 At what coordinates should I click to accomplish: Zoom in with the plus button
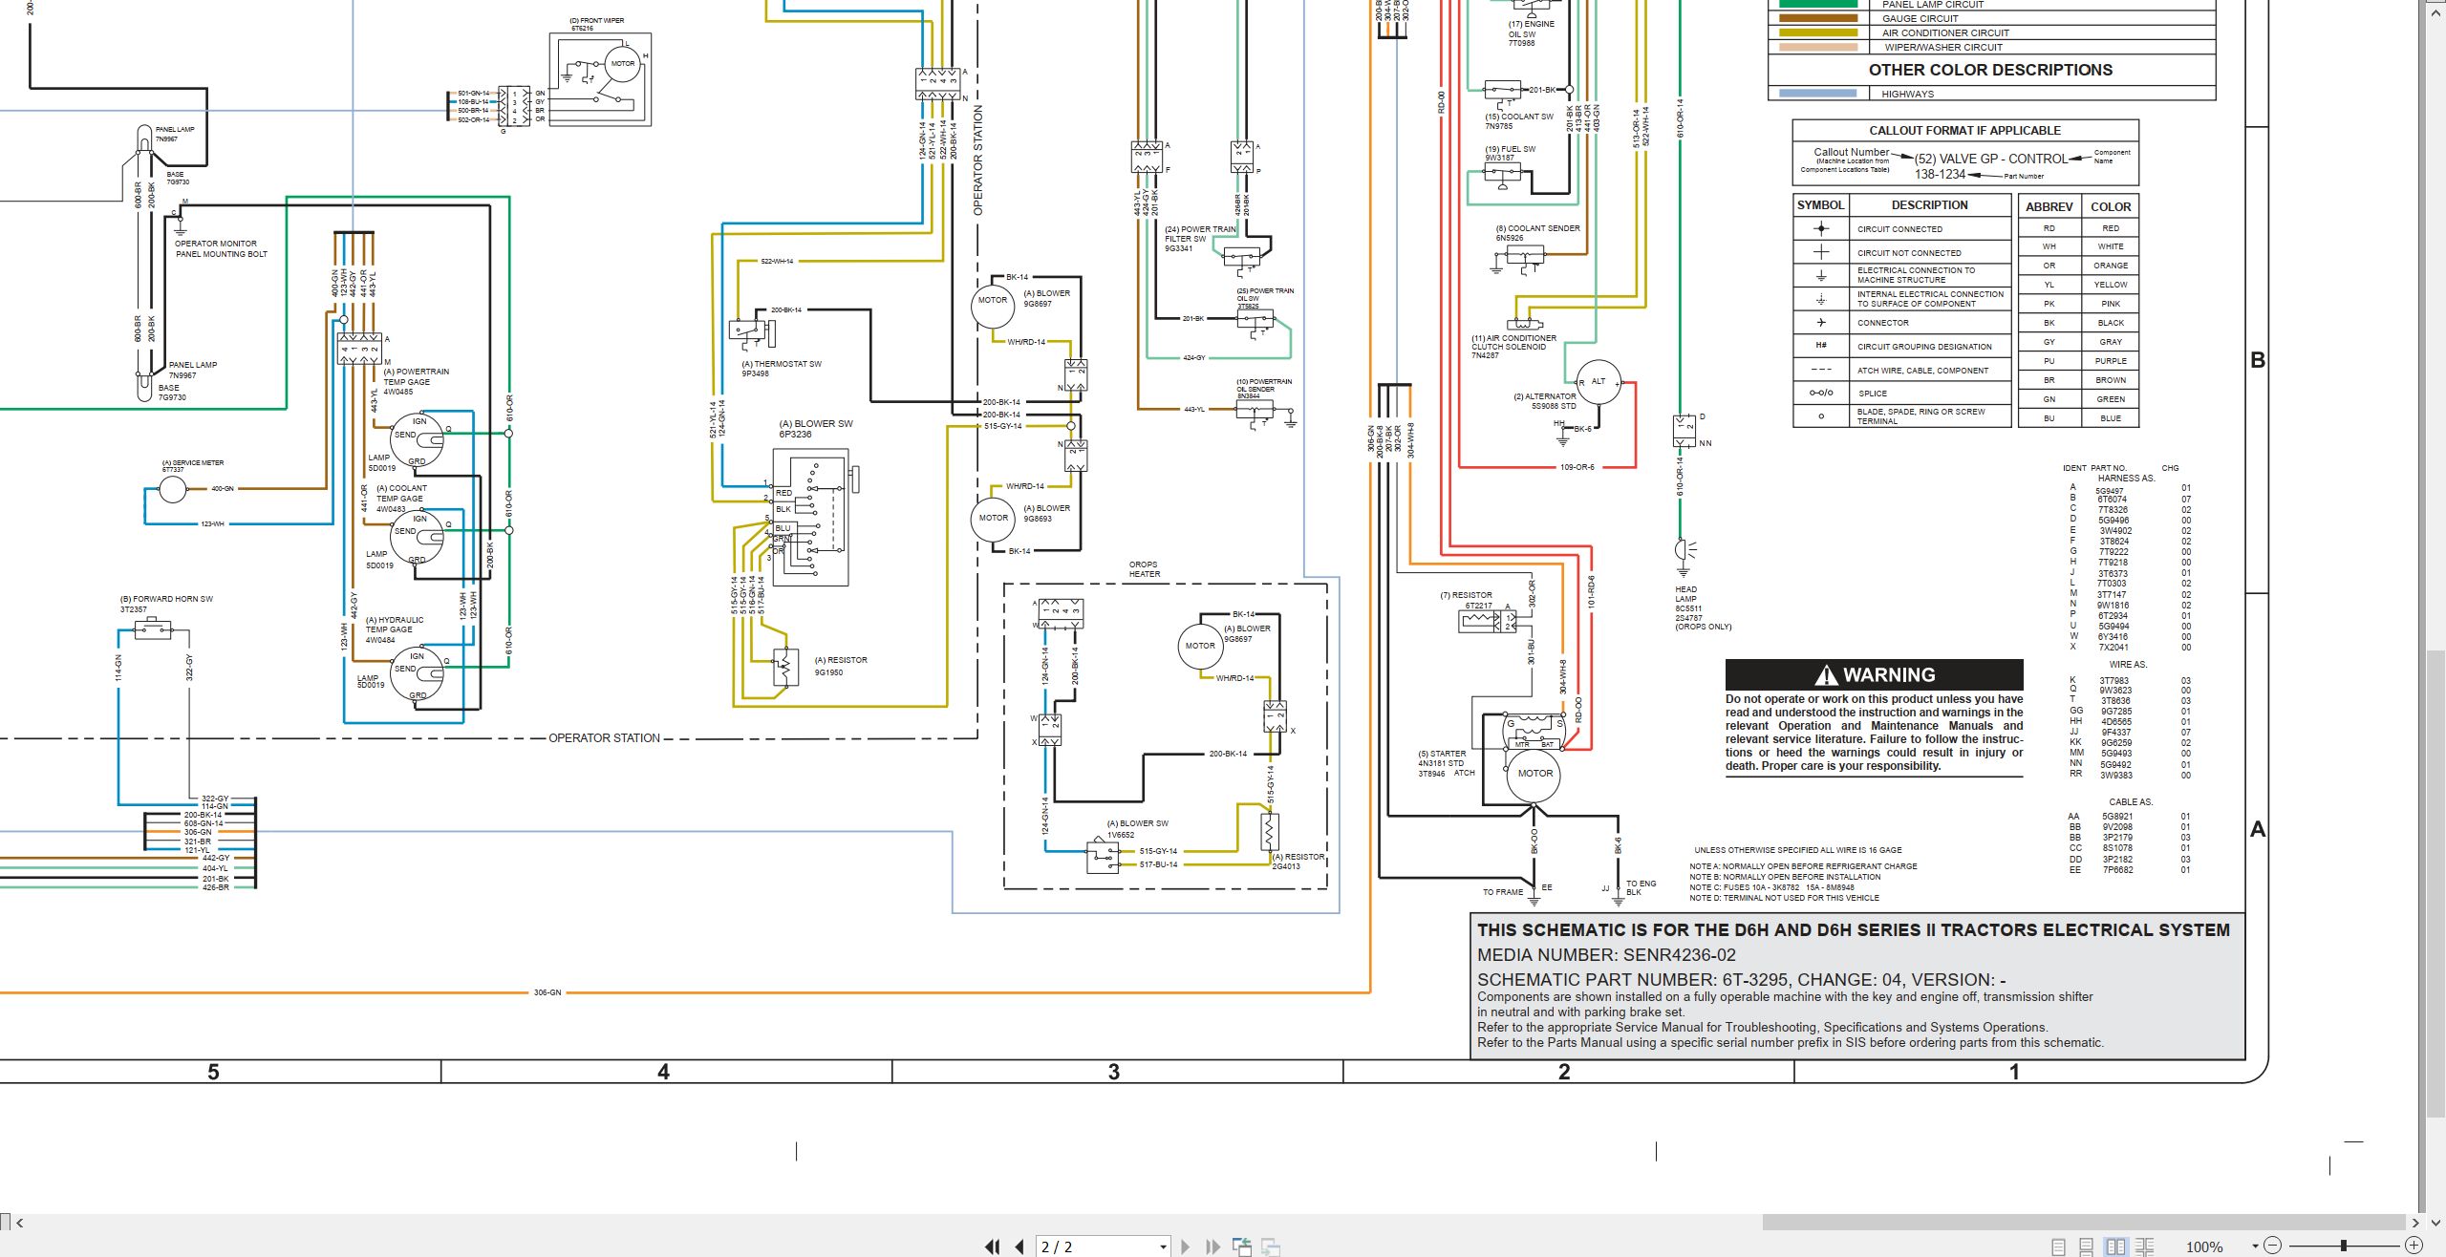(2414, 1246)
